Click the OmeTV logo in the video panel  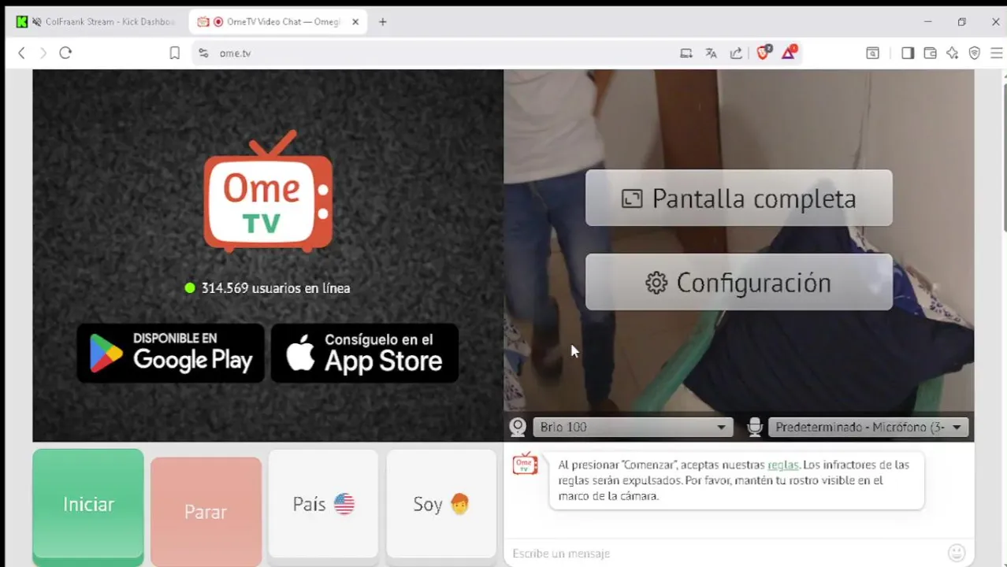(268, 191)
